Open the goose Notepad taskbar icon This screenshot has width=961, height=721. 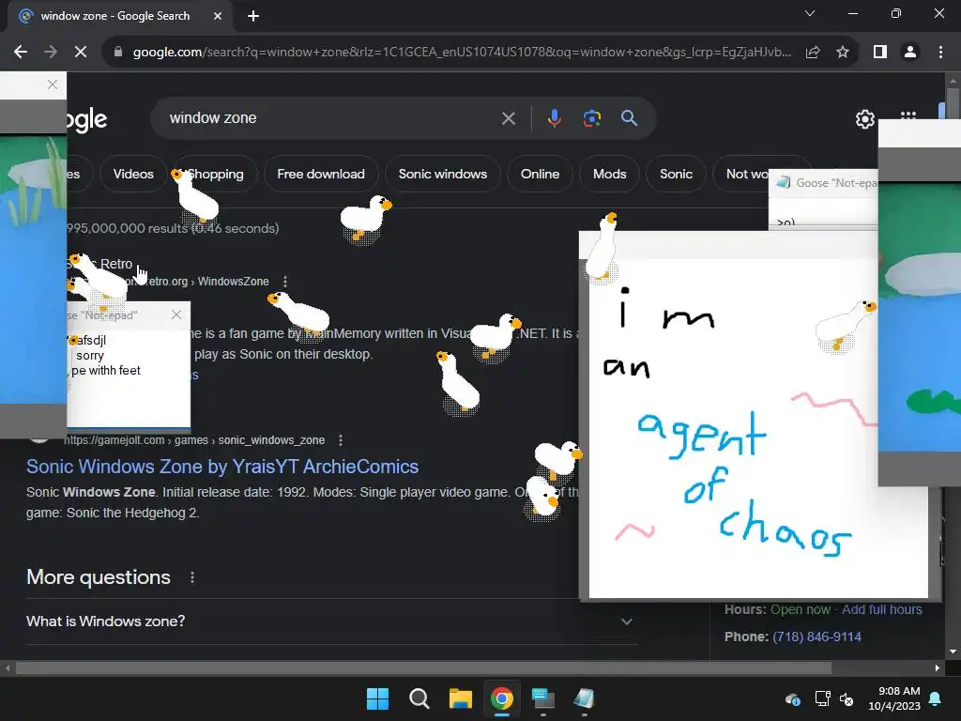584,698
